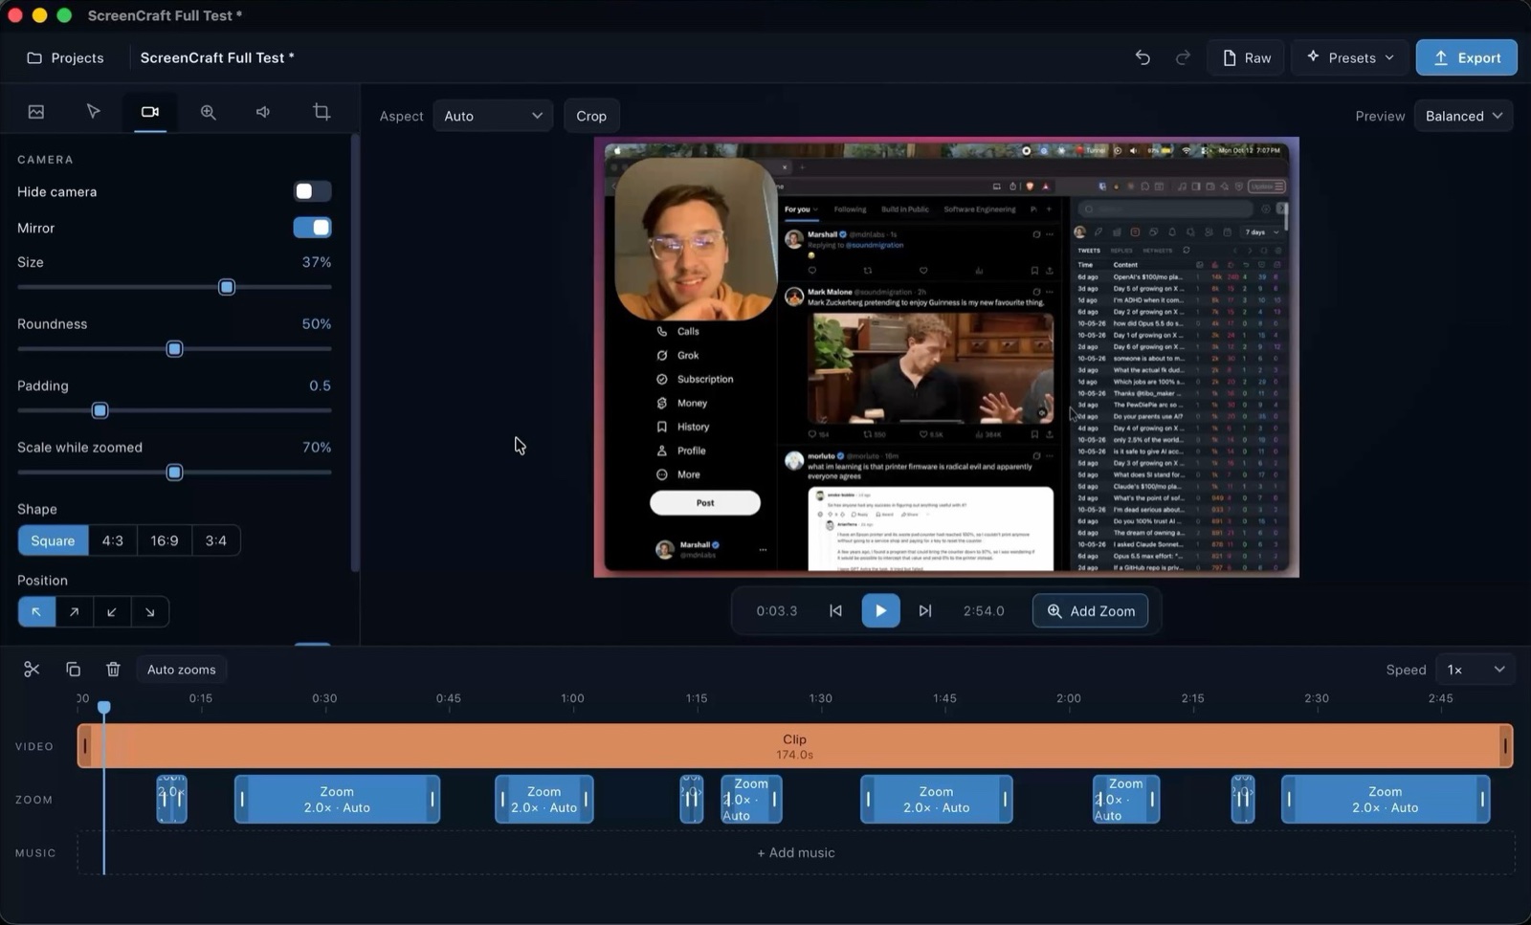1531x925 pixels.
Task: Click the Add music track area
Action: 795,853
